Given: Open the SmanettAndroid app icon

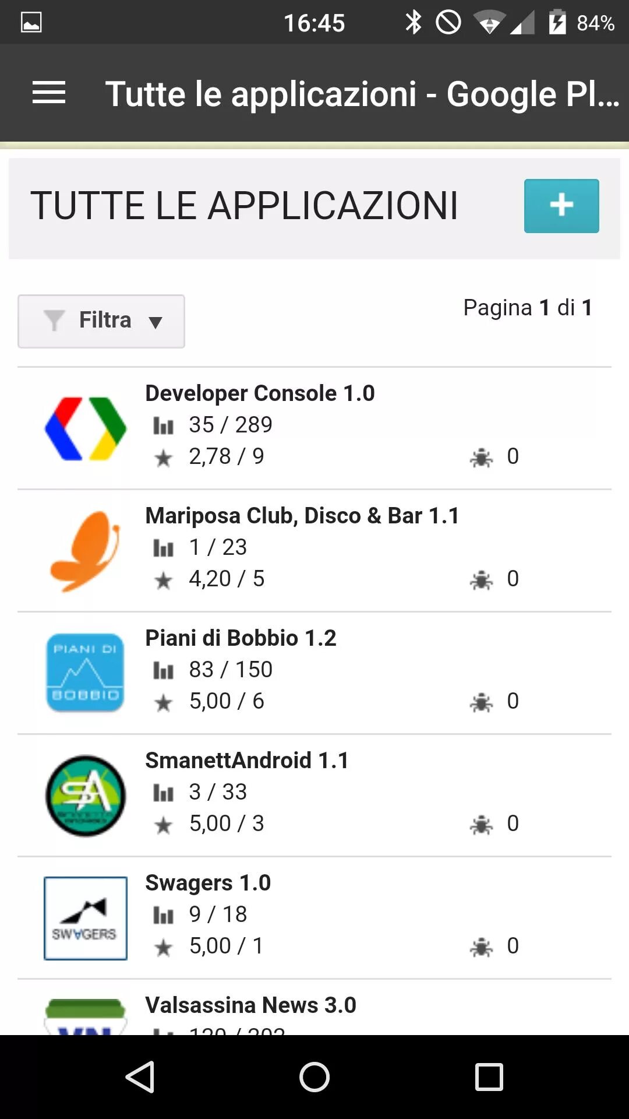Looking at the screenshot, I should point(86,796).
